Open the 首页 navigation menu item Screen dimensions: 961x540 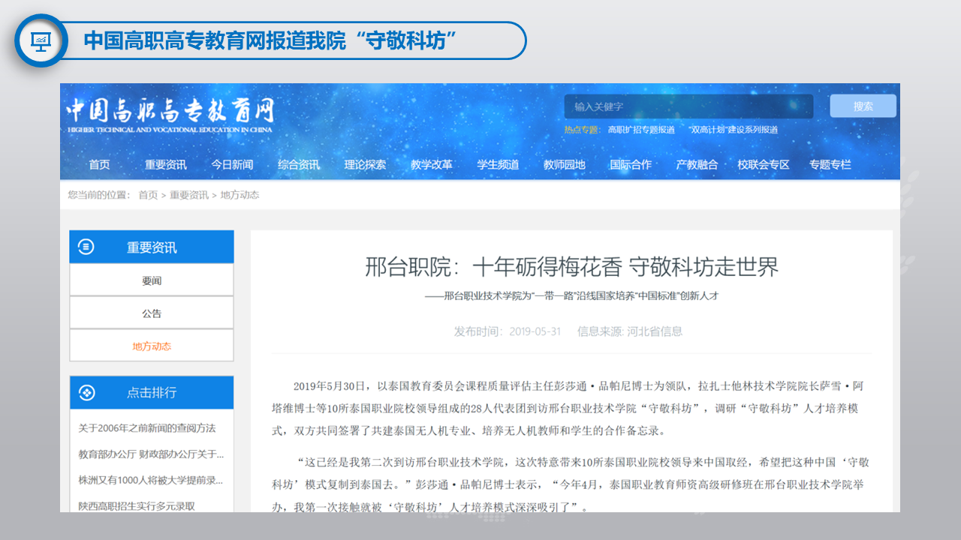(x=99, y=164)
